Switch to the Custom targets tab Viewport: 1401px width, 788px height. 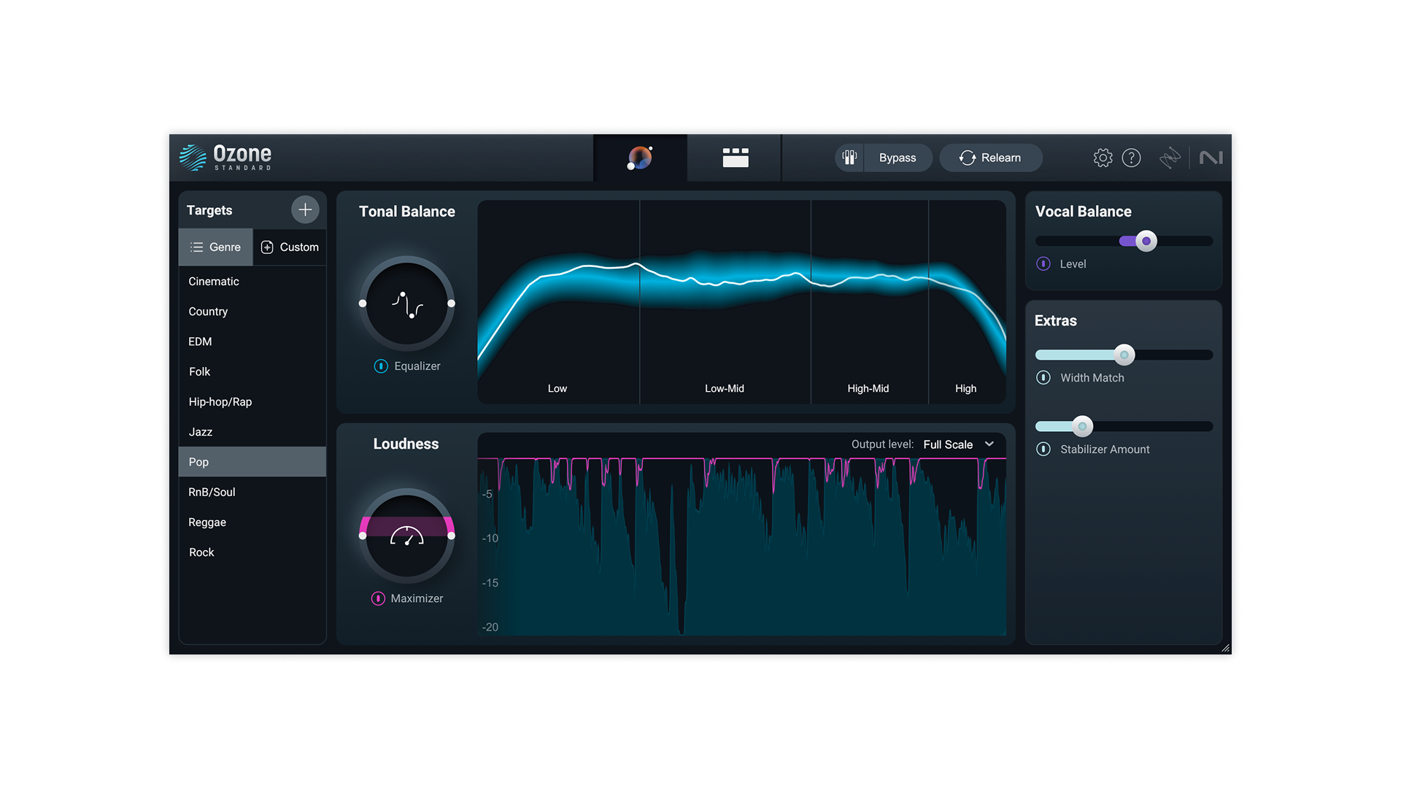(x=290, y=247)
